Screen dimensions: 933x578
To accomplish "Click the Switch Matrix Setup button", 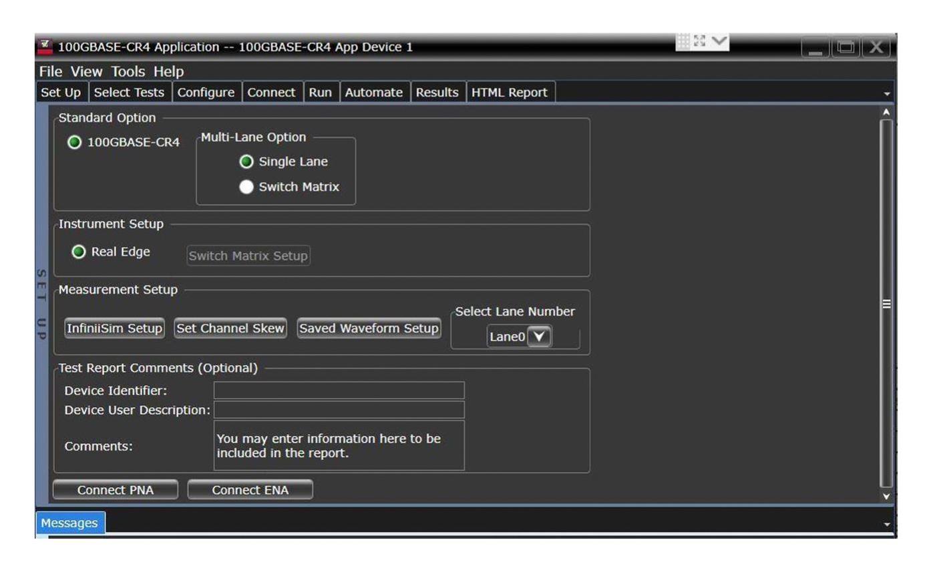I will click(249, 256).
